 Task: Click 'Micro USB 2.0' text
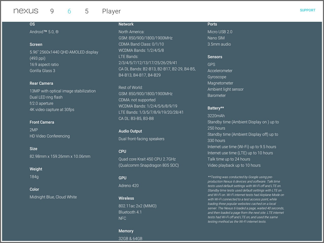(x=220, y=32)
